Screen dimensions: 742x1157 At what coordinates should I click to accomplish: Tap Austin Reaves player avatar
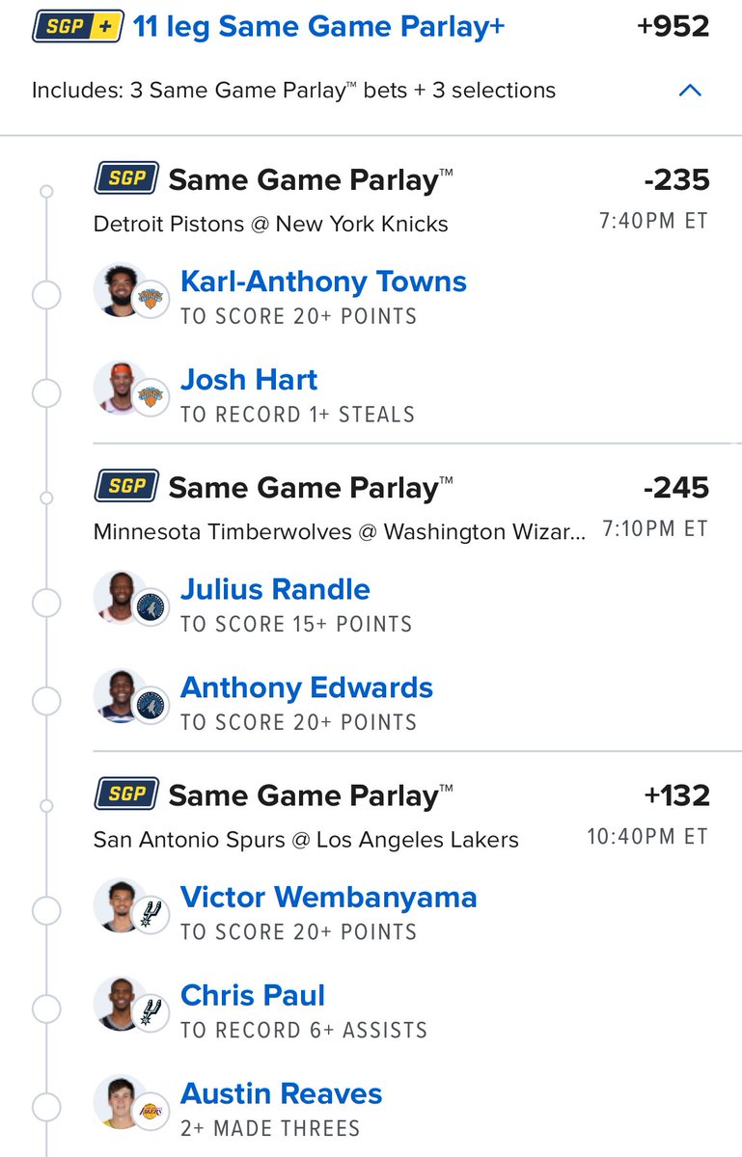click(121, 1102)
